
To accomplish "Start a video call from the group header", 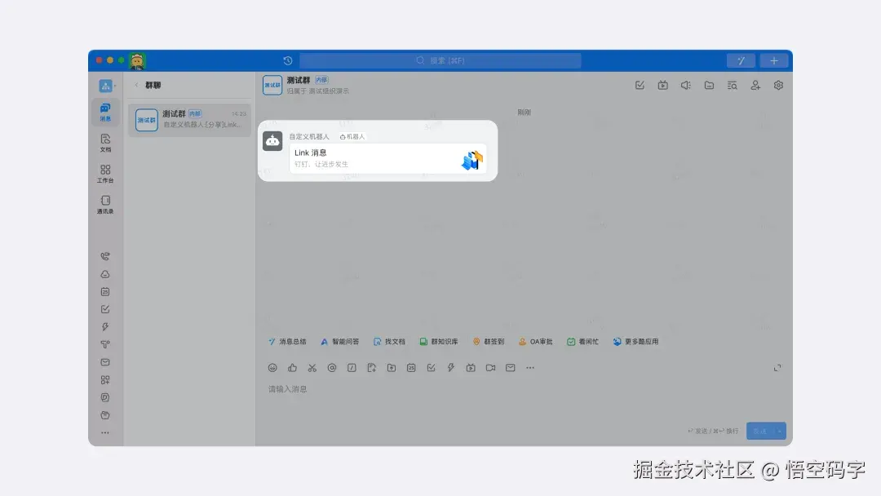I will [662, 85].
